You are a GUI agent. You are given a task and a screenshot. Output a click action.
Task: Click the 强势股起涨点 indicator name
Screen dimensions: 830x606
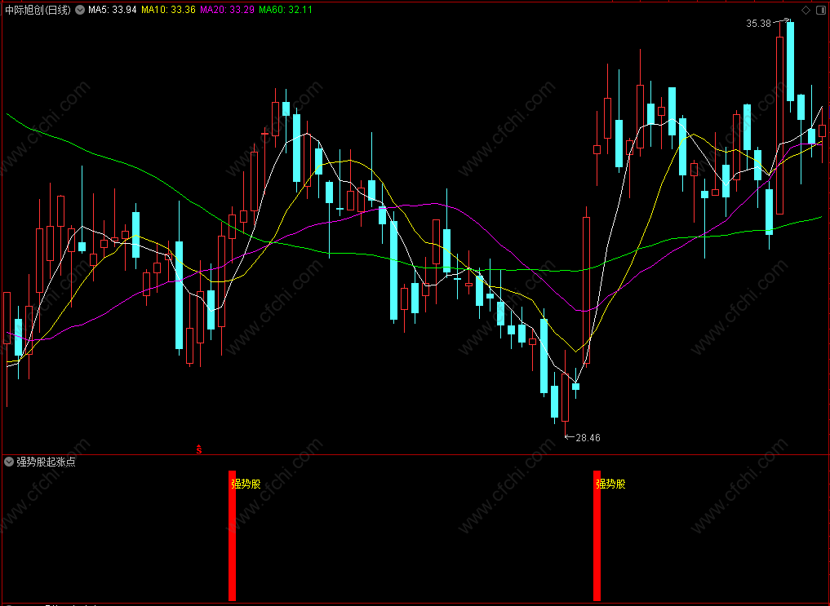pyautogui.click(x=46, y=462)
